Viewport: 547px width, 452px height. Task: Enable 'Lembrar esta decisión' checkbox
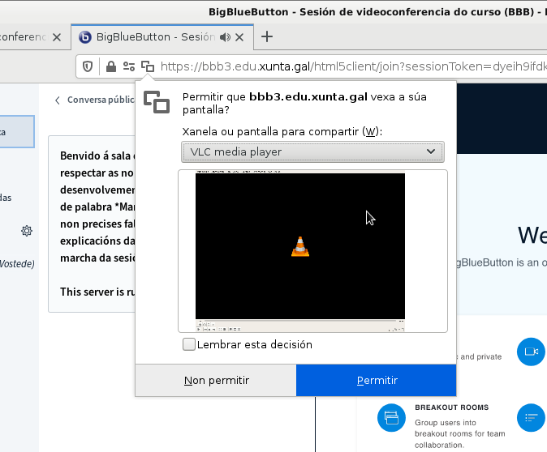tap(189, 344)
